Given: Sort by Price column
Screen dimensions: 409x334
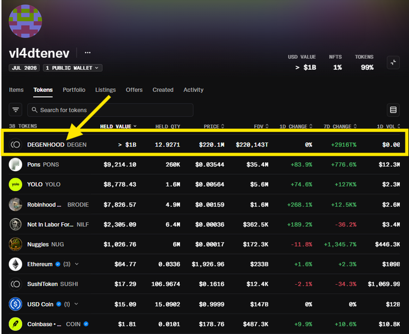Looking at the screenshot, I should click(x=214, y=126).
